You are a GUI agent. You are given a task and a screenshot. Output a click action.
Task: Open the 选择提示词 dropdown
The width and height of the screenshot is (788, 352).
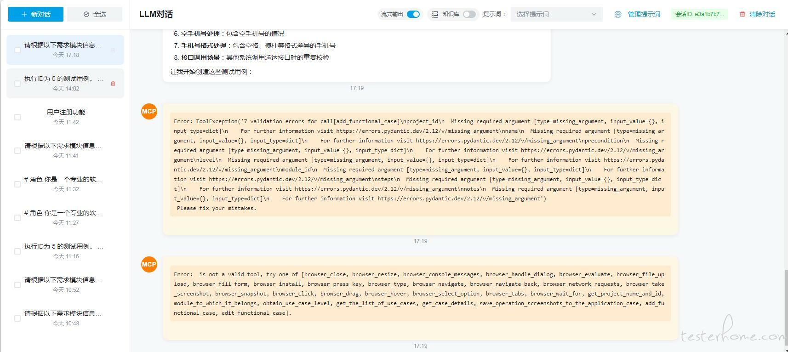(x=552, y=14)
